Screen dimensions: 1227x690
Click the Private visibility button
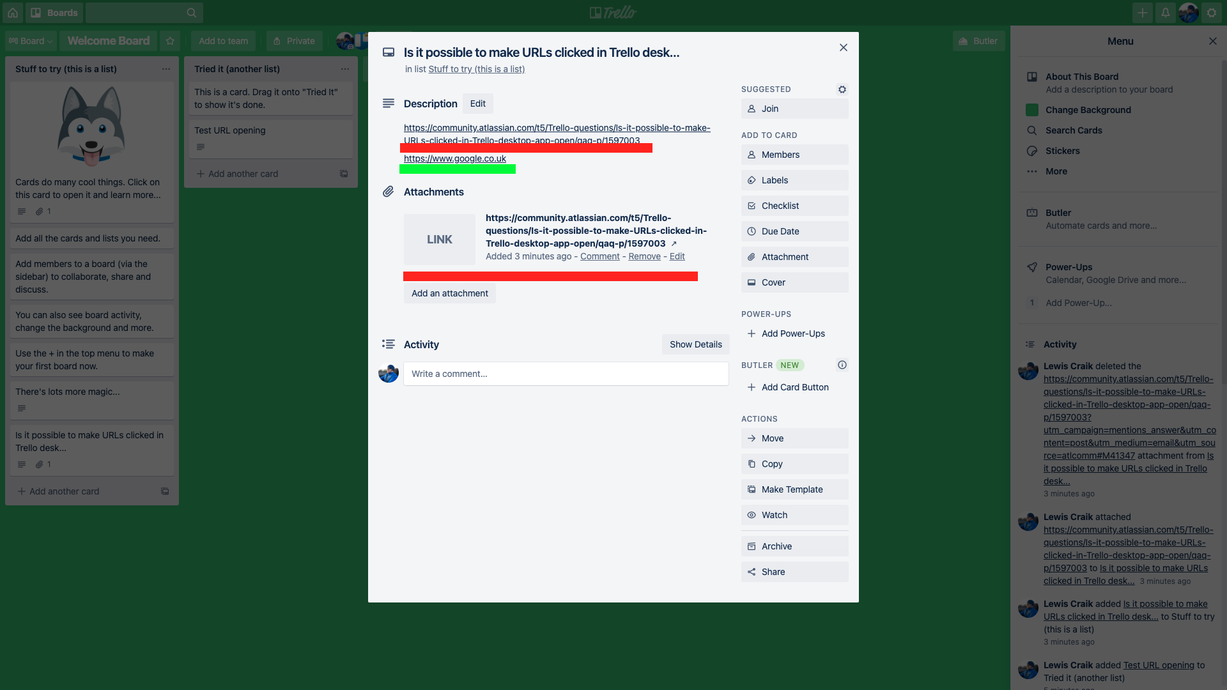295,41
